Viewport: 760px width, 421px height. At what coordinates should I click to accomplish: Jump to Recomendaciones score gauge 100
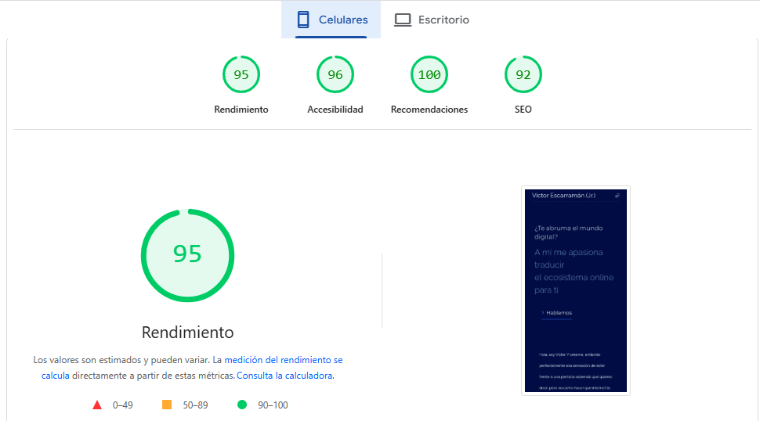pyautogui.click(x=429, y=74)
